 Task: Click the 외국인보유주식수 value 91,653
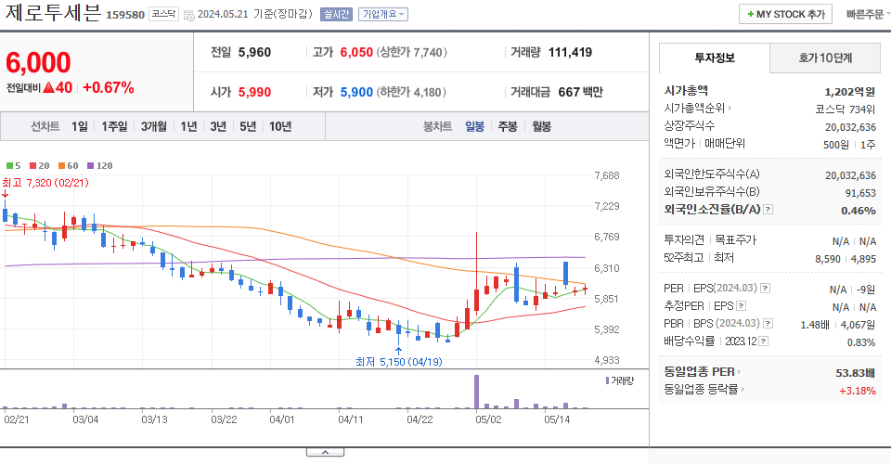[861, 193]
